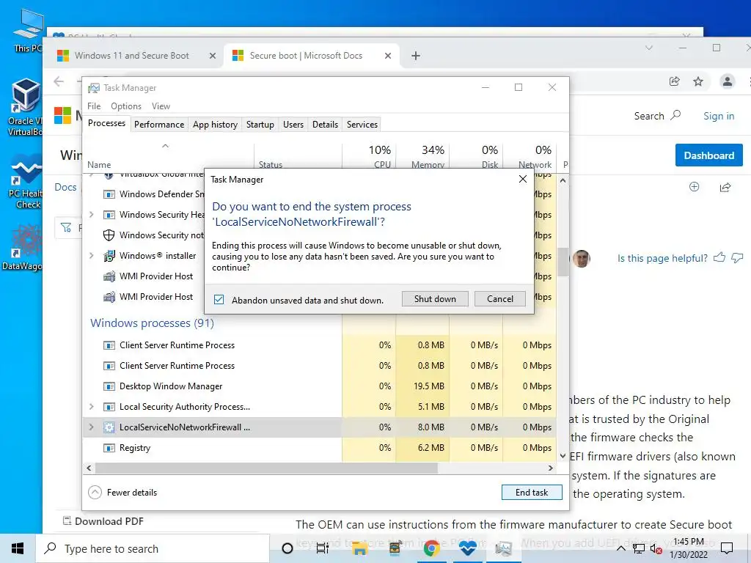Select first Client Server Runtime Process row

(319, 345)
